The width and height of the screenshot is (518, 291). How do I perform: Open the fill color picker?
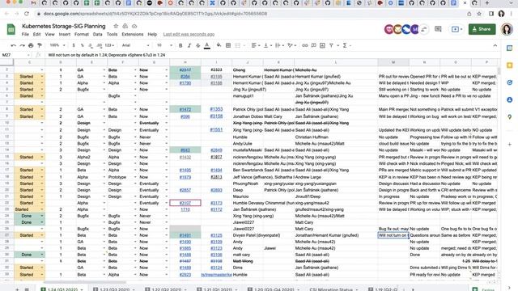[x=219, y=45]
